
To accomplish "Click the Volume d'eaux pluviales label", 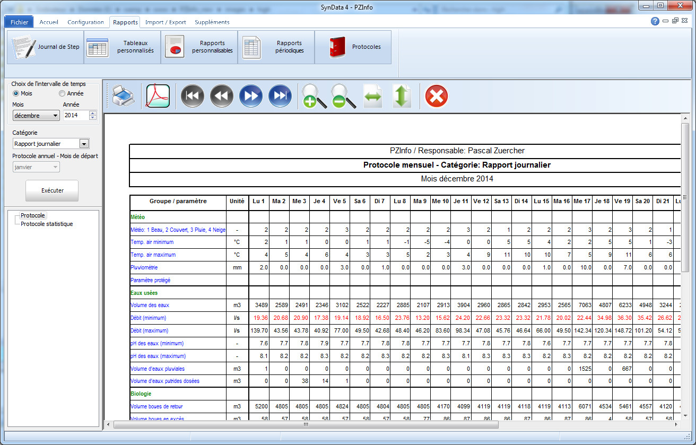I will point(158,369).
